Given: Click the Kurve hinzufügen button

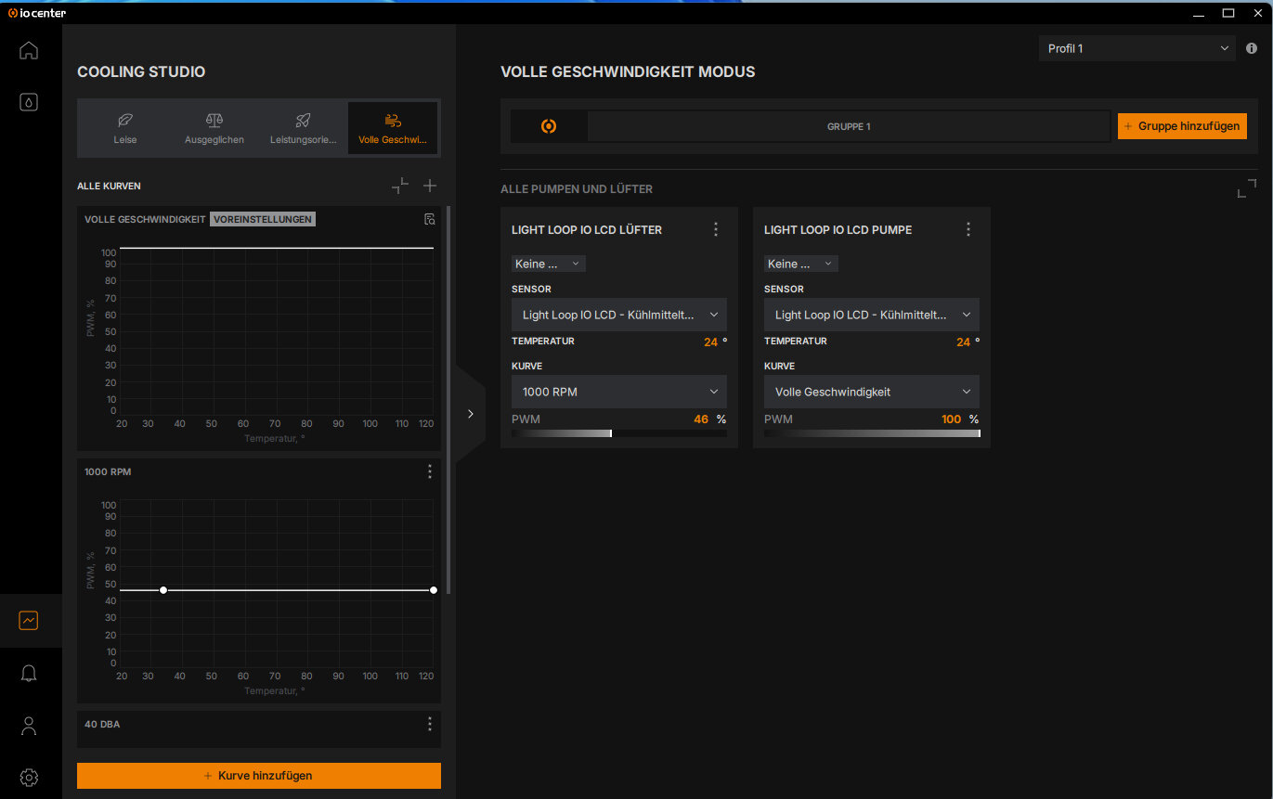Looking at the screenshot, I should pos(259,776).
